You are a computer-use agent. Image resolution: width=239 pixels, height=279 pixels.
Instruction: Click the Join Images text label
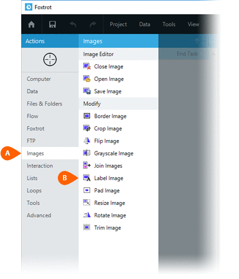click(108, 166)
